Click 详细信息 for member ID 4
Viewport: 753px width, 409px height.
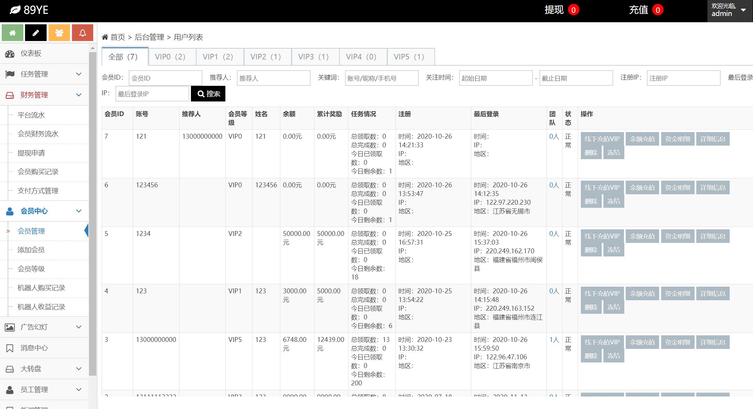713,293
